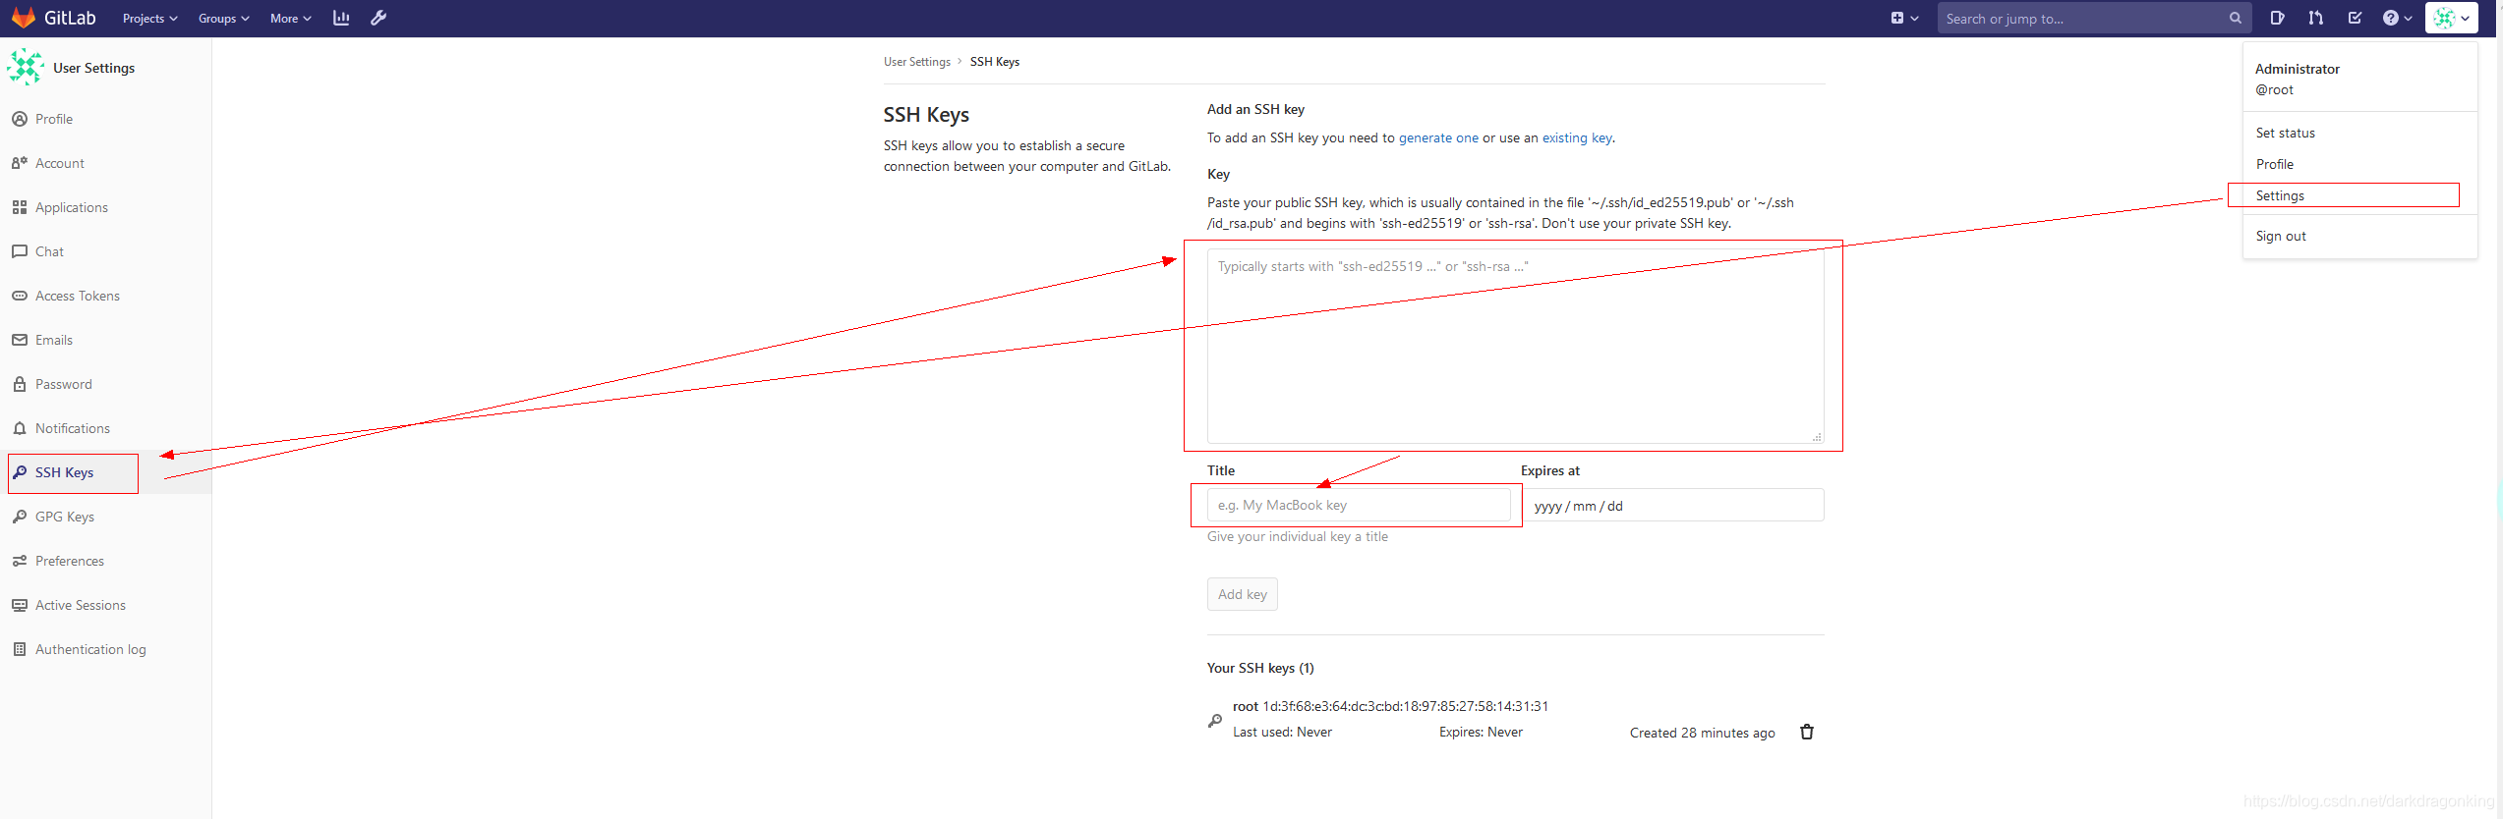The height and width of the screenshot is (819, 2503).
Task: Click the SSH key textarea
Action: (1515, 346)
